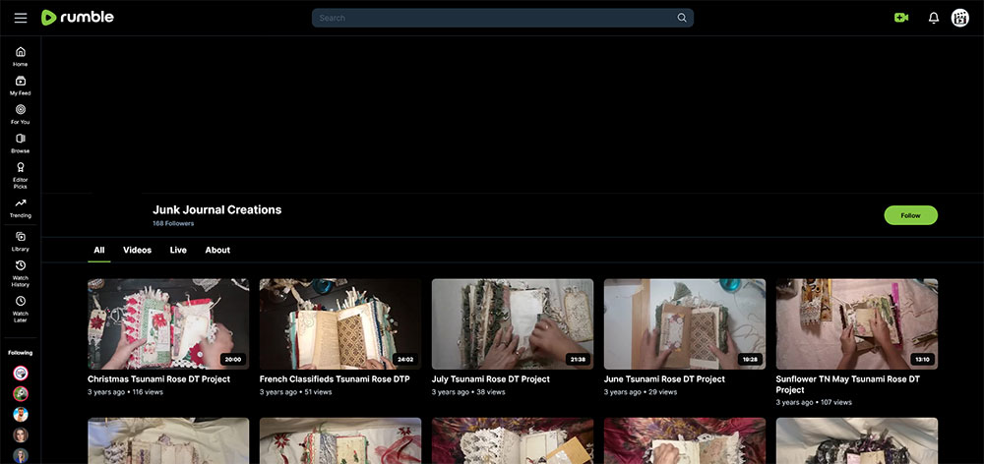Open the notifications bell
Image resolution: width=984 pixels, height=464 pixels.
tap(934, 18)
